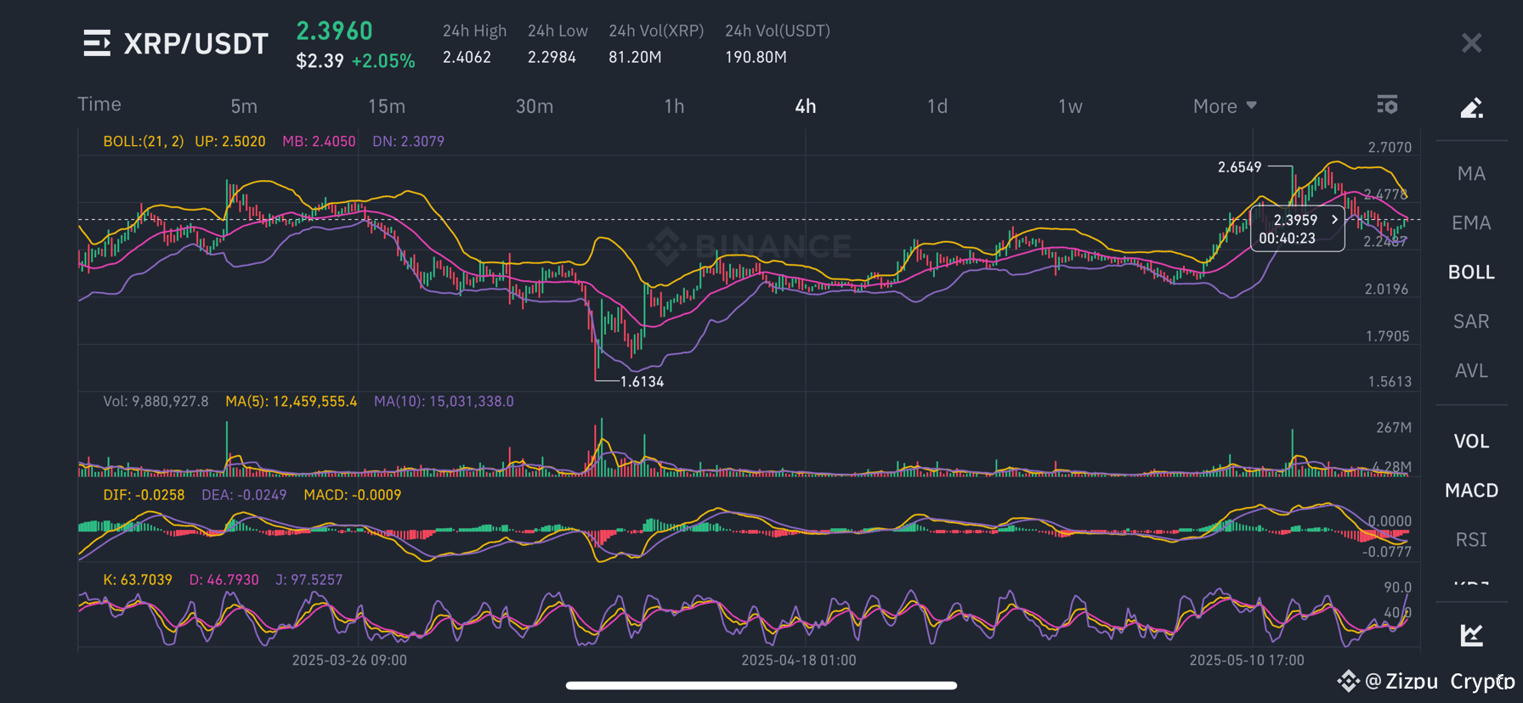Open the hamburger menu beside XRP/USDT
1523x703 pixels.
(97, 43)
